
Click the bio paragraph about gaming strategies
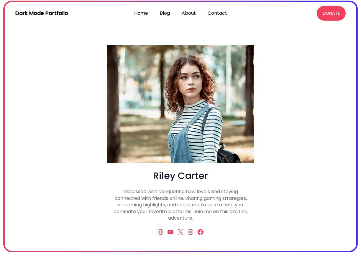(x=180, y=205)
